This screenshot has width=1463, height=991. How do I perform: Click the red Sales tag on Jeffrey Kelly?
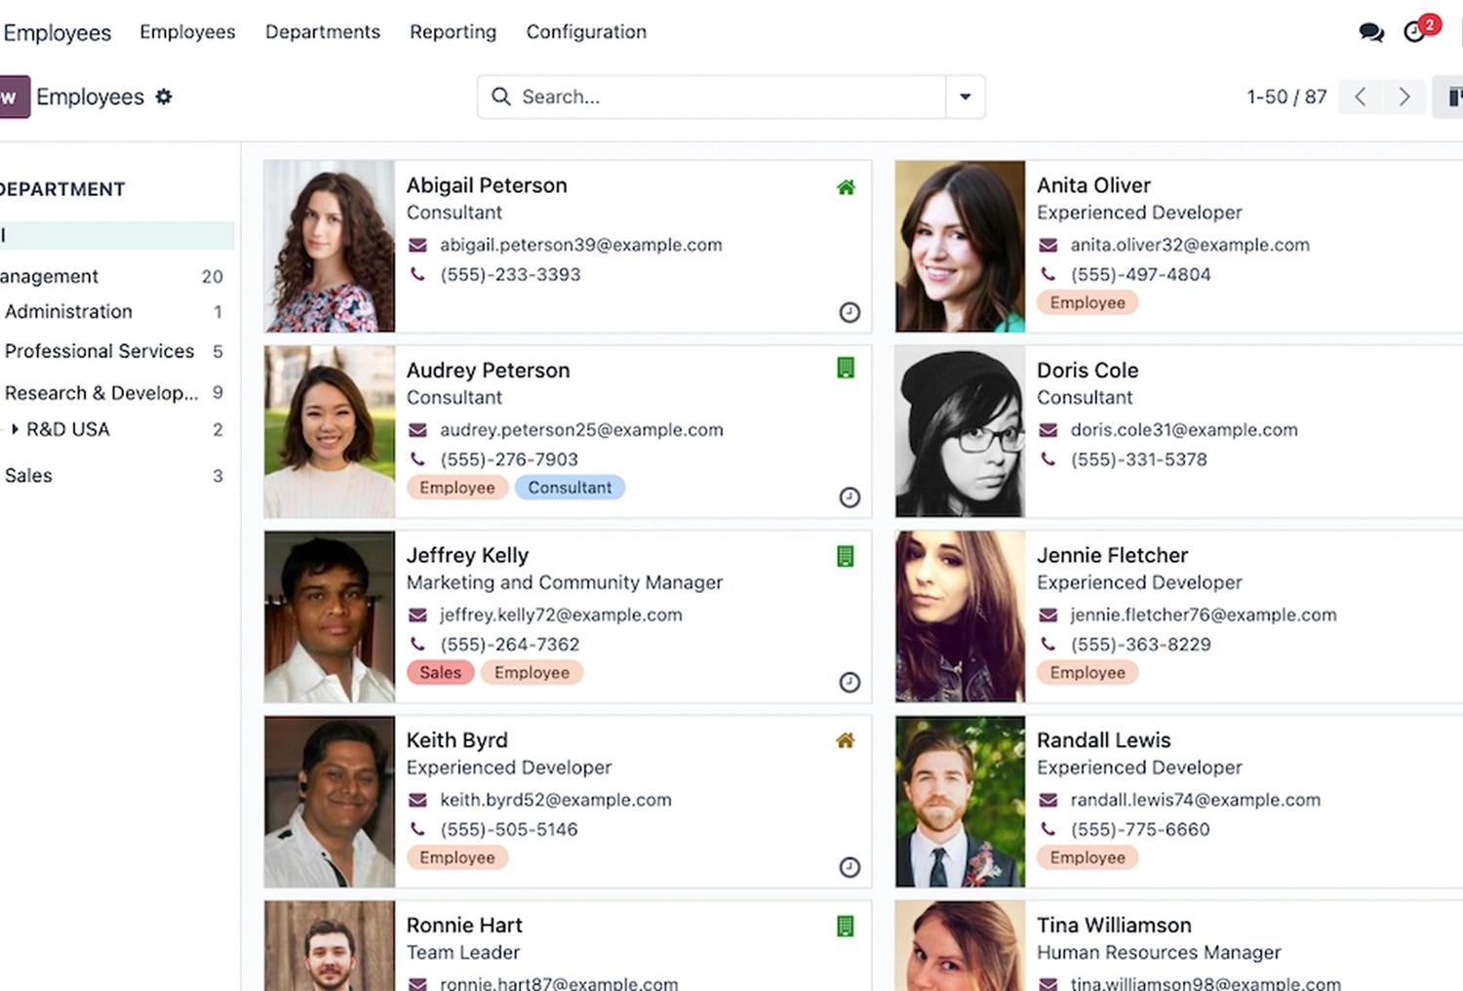pyautogui.click(x=440, y=672)
